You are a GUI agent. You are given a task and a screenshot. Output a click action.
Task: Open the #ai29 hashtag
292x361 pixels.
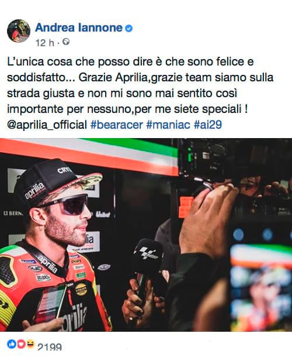coord(208,125)
